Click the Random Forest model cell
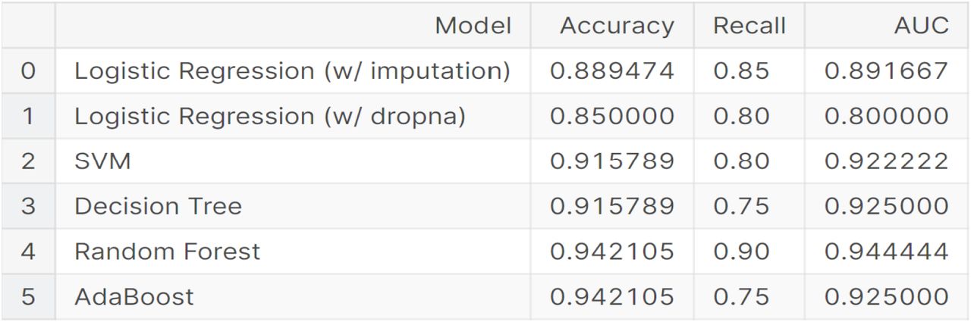 (x=167, y=252)
